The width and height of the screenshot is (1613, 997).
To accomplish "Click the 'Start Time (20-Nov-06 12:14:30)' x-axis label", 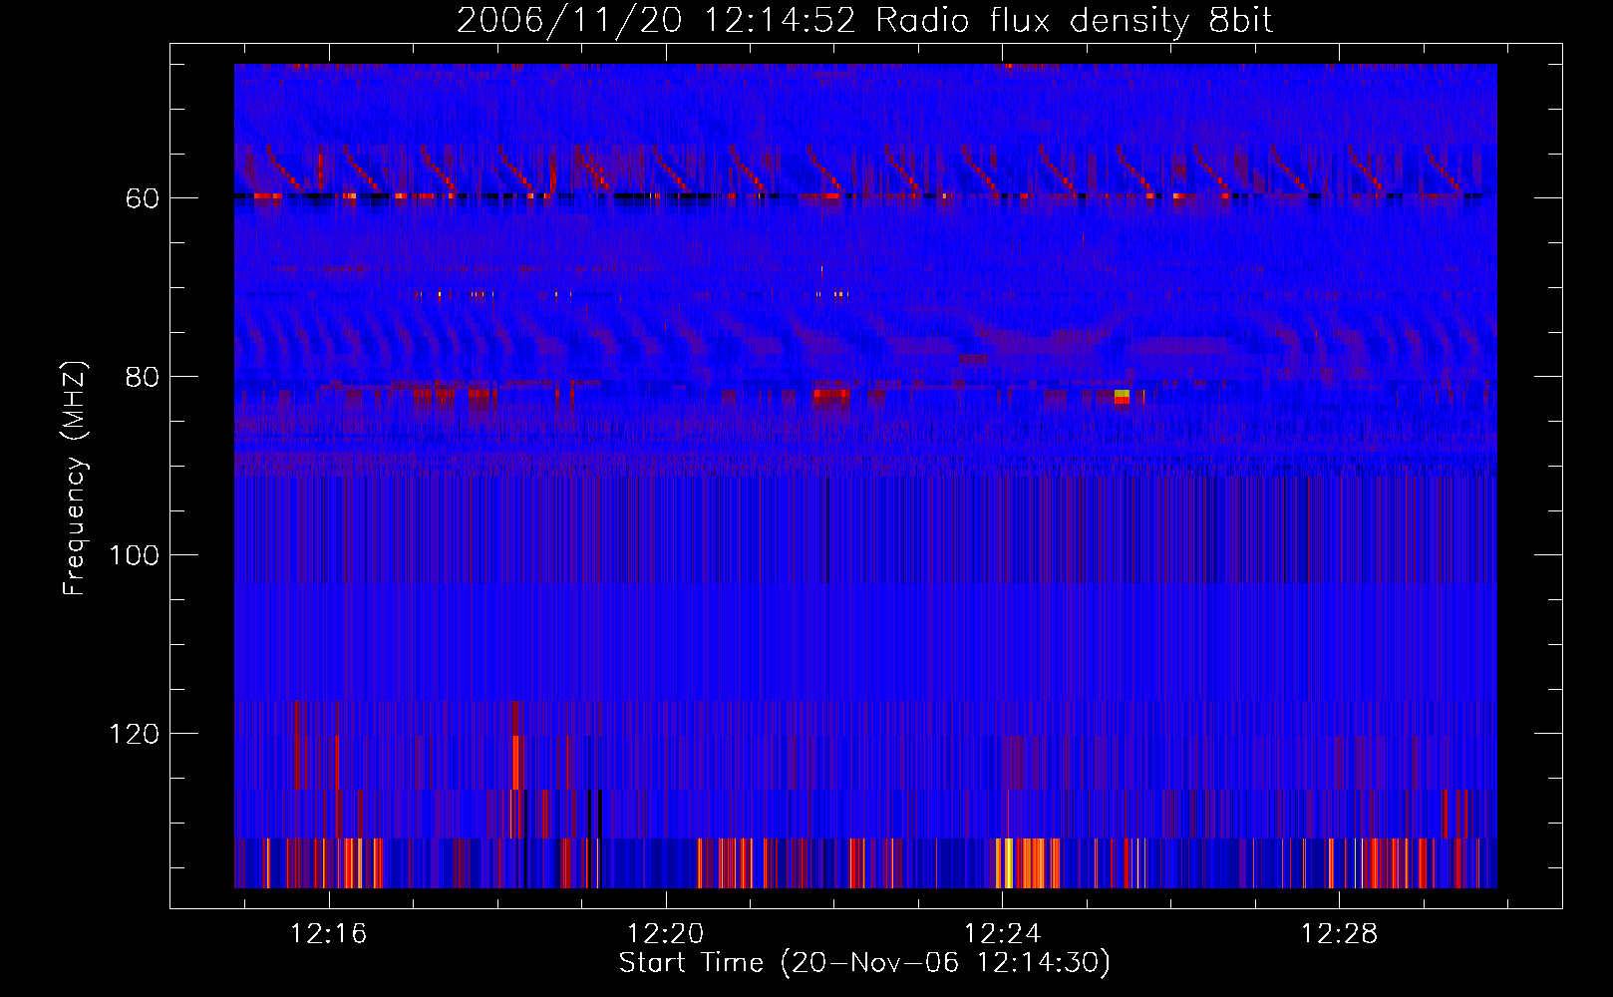I will (864, 963).
